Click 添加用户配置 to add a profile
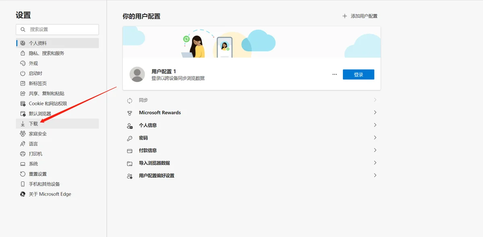This screenshot has width=483, height=237. click(x=360, y=16)
